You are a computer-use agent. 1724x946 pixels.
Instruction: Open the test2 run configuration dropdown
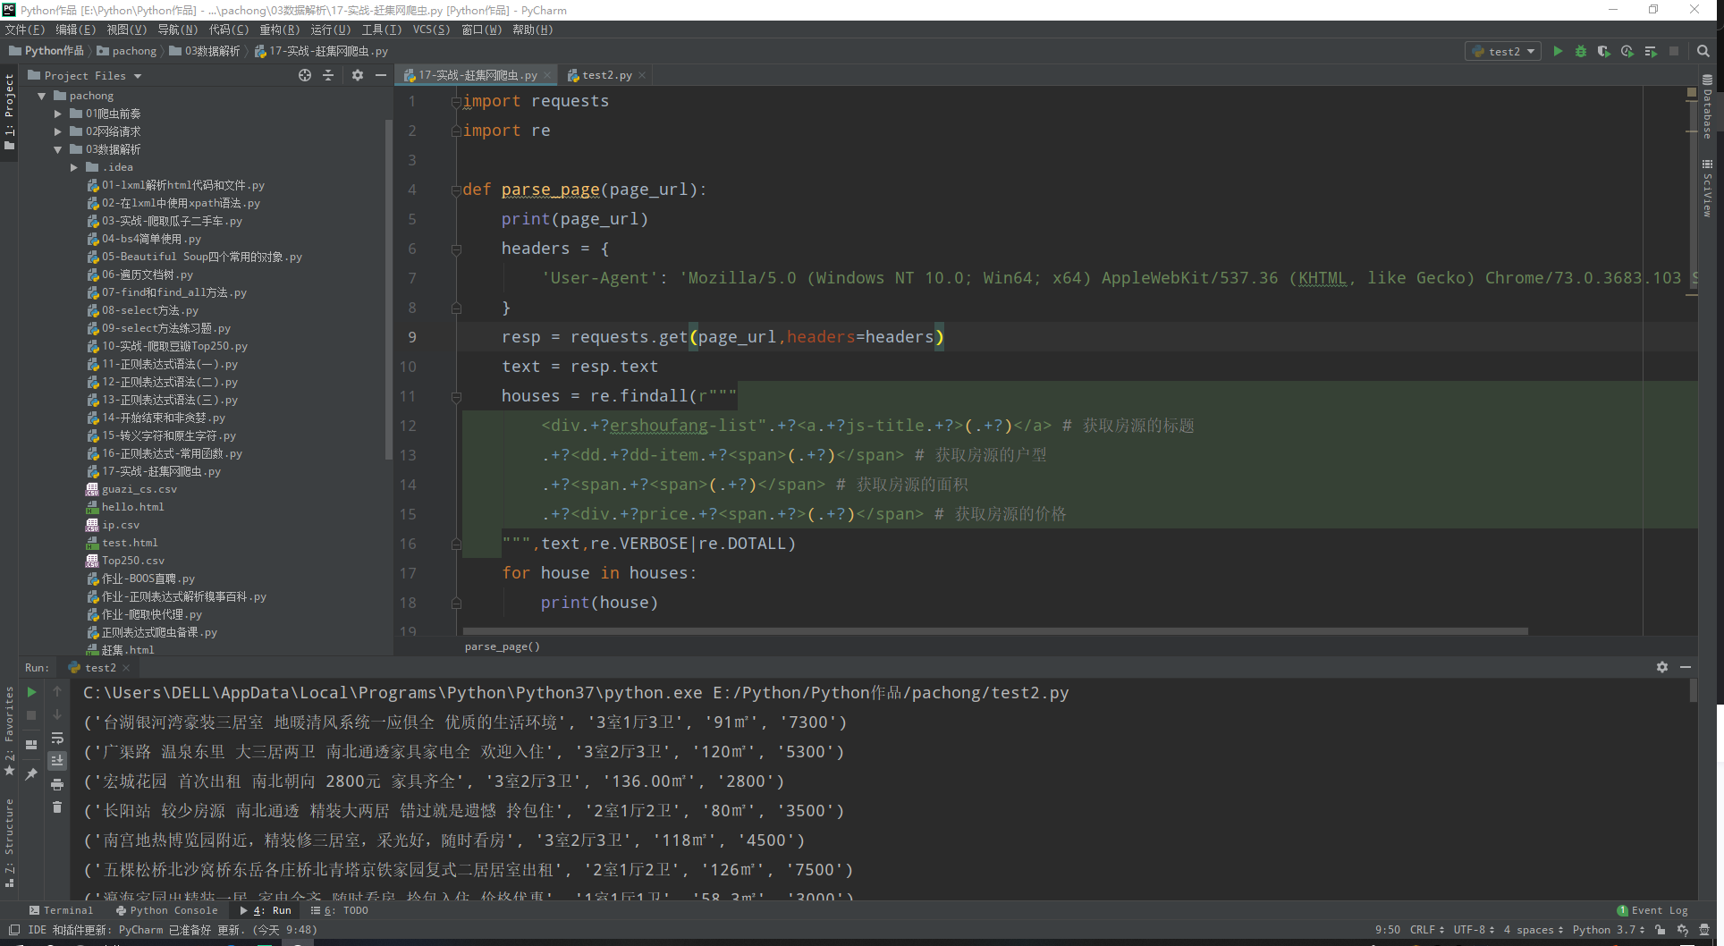pos(1502,52)
